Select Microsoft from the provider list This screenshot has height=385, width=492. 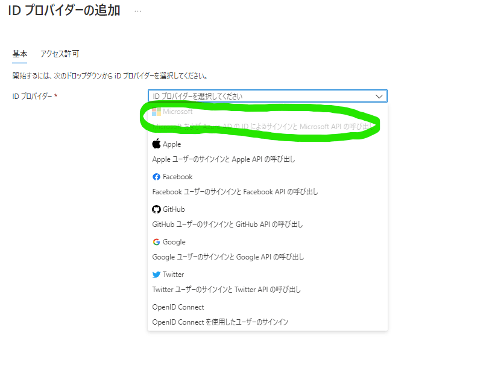pos(268,119)
